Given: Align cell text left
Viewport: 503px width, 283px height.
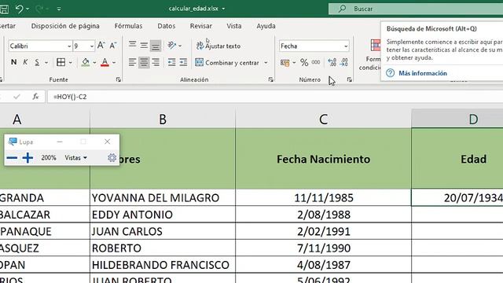Looking at the screenshot, I should coord(132,62).
